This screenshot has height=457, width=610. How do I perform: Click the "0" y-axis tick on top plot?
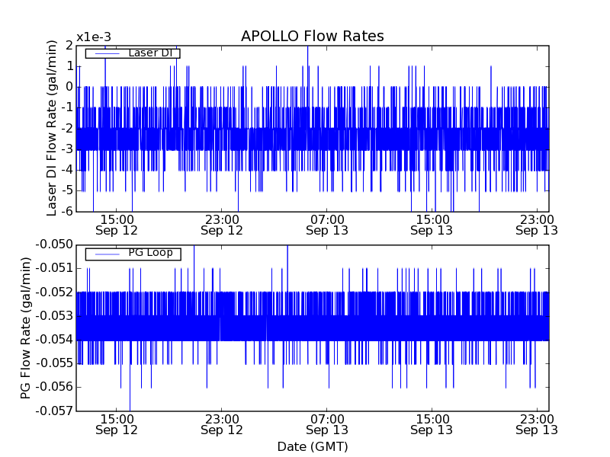tap(69, 87)
